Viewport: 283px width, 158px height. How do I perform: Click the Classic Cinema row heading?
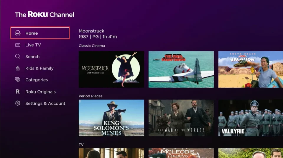coord(92,46)
